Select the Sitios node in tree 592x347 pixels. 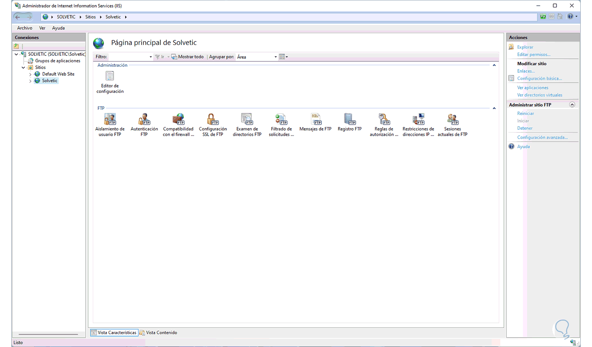(x=40, y=68)
